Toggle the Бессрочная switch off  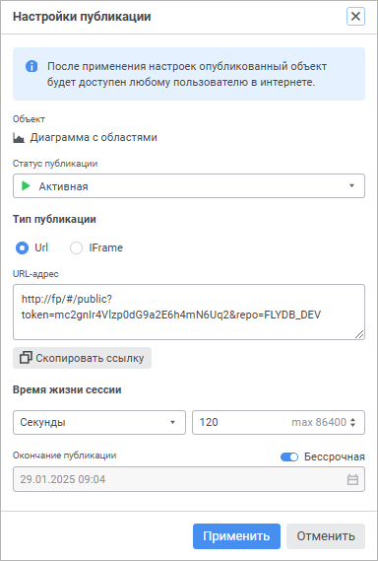coord(289,456)
